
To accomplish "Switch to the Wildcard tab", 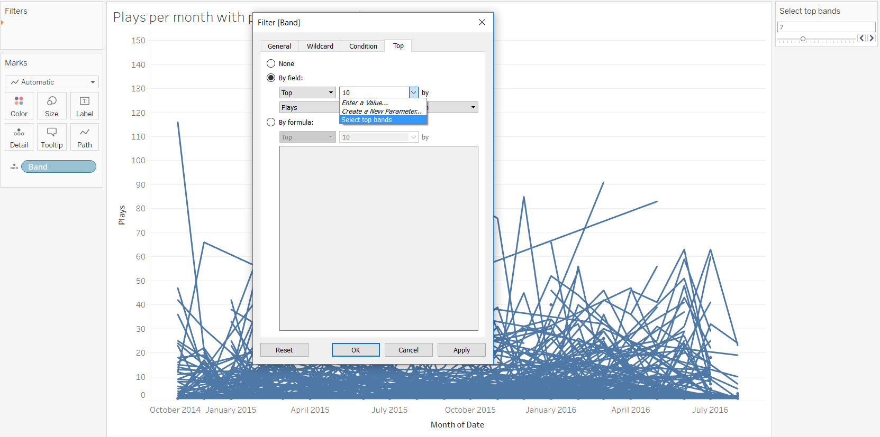I will [x=320, y=46].
